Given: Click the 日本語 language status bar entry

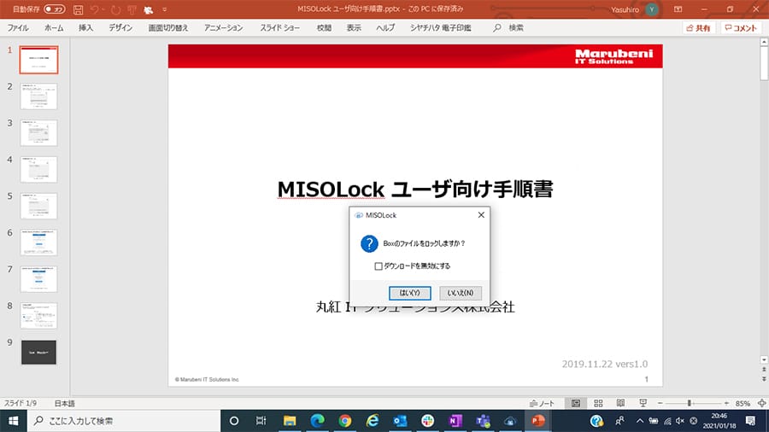Looking at the screenshot, I should pyautogui.click(x=64, y=404).
